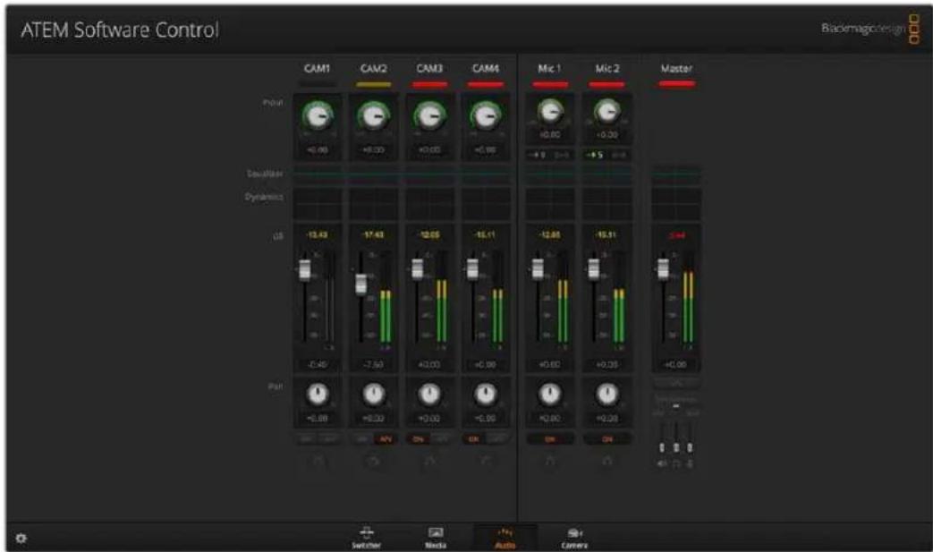The image size is (933, 552).
Task: Toggle the CAM3 AFV button
Action: (x=442, y=439)
